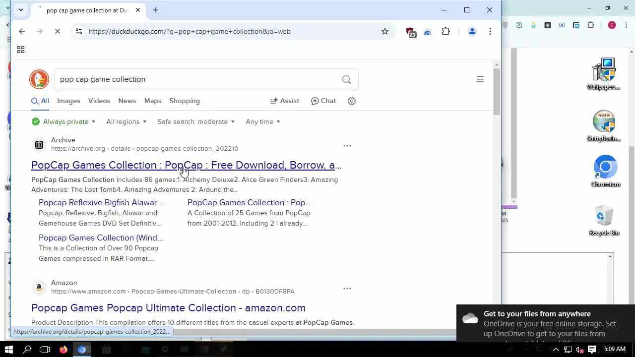Open the notification center icon
This screenshot has width=635, height=357.
tap(592, 350)
